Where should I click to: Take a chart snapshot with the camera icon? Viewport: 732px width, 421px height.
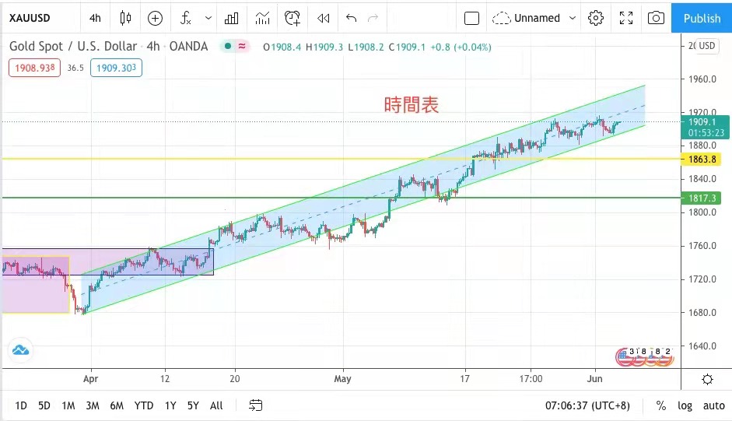656,18
